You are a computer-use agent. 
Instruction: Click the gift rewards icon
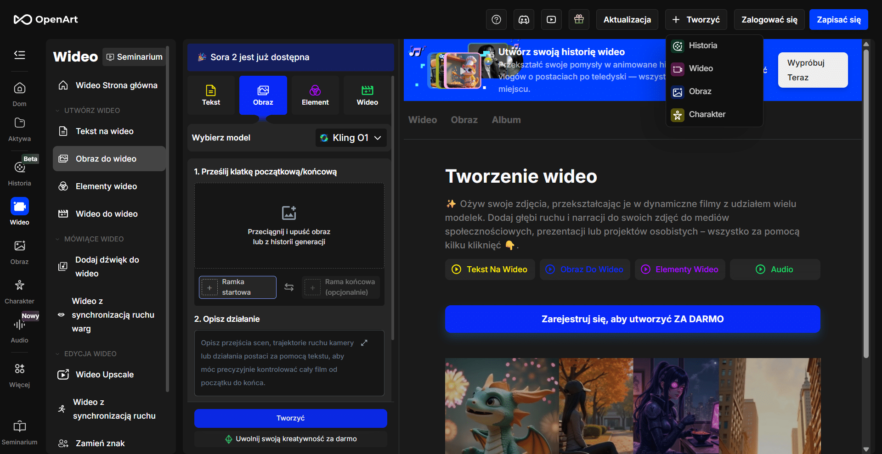(579, 20)
